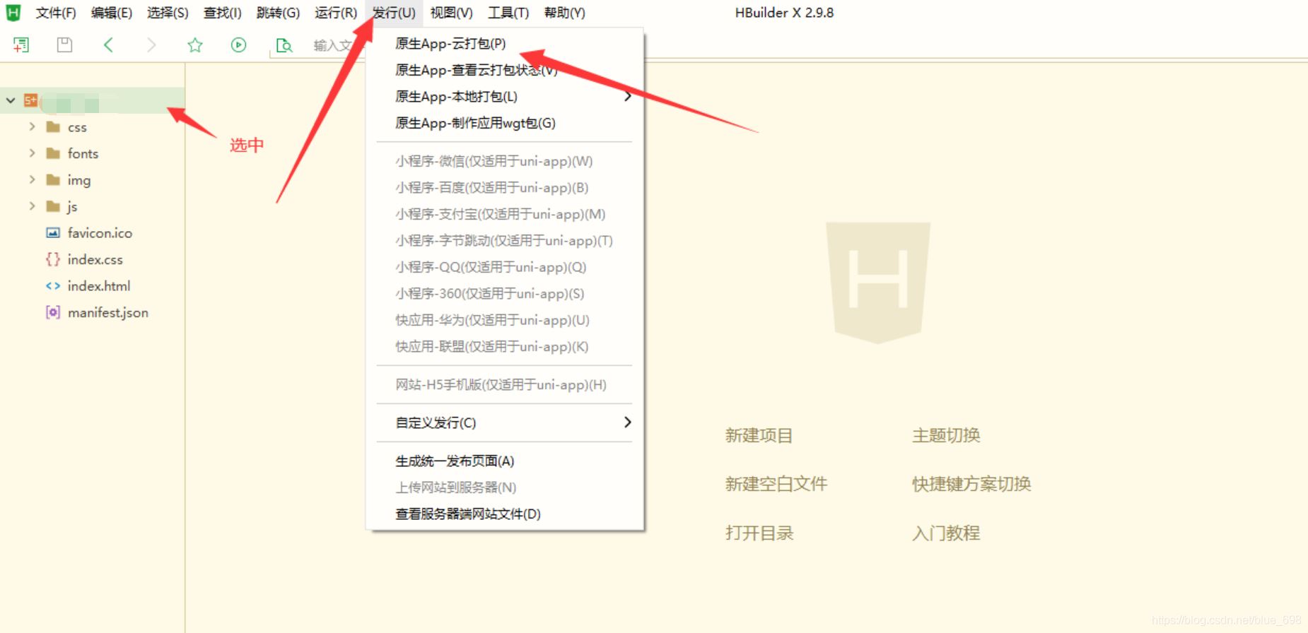The width and height of the screenshot is (1308, 633).
Task: Choose 原生App-制作应用wgt包(G) from menu
Action: click(x=475, y=123)
